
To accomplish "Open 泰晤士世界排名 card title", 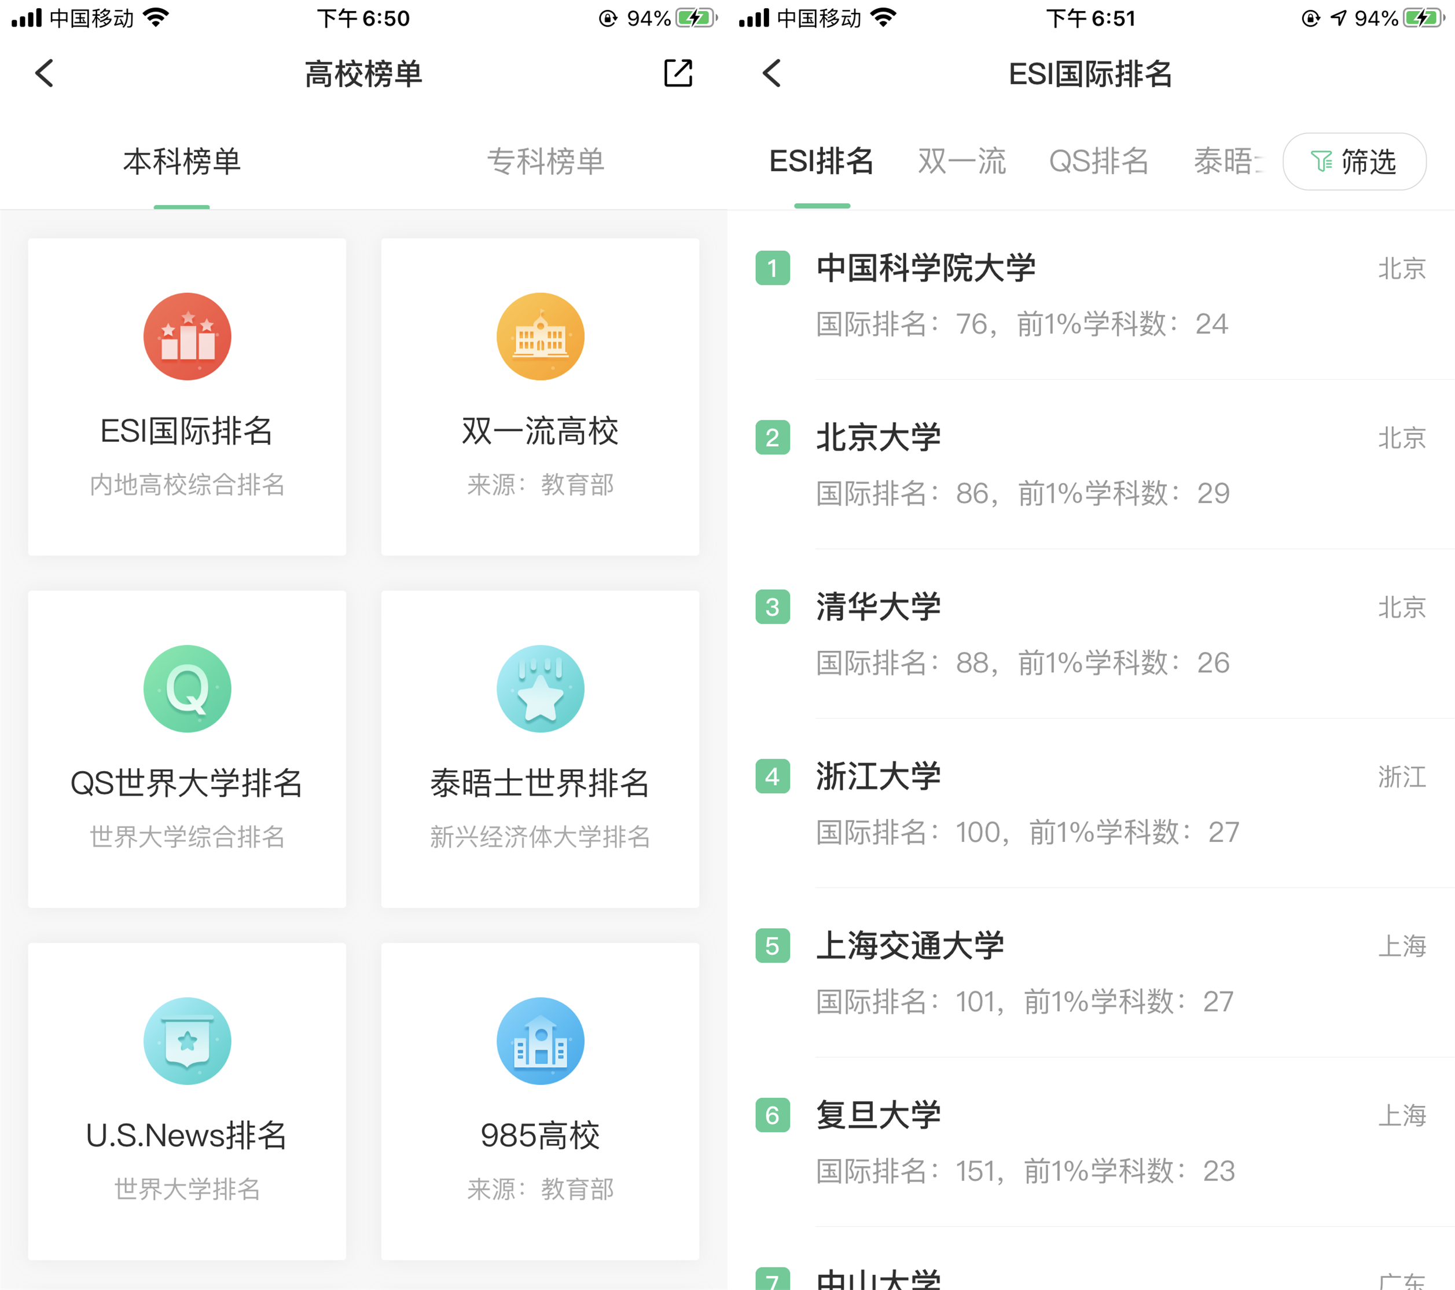I will 541,783.
